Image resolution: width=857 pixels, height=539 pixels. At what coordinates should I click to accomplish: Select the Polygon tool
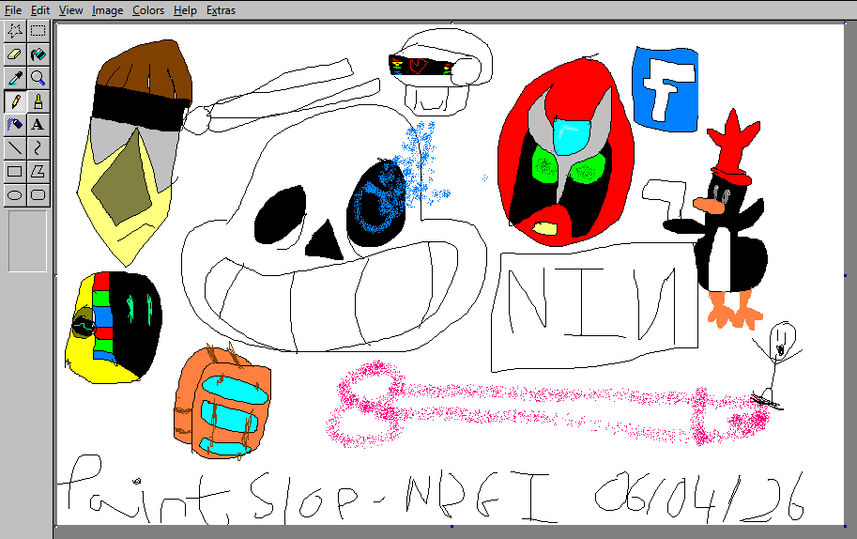click(x=38, y=172)
